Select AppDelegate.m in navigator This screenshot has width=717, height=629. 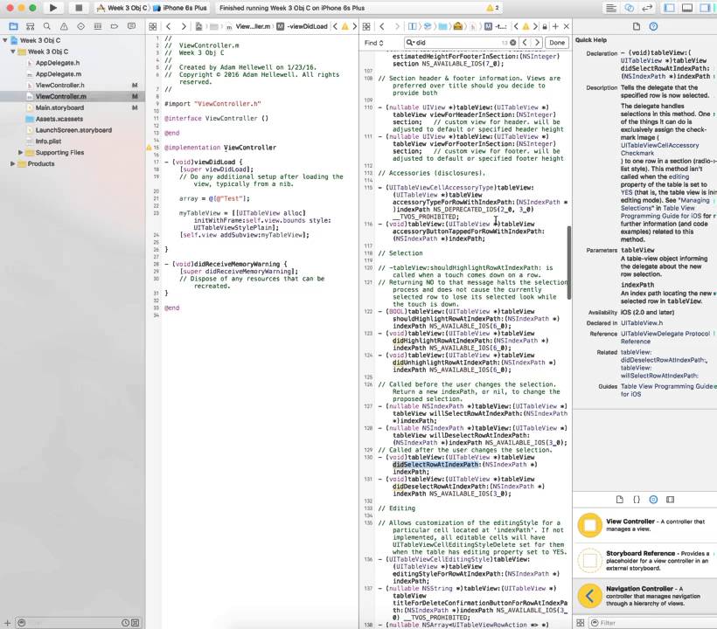pos(59,74)
